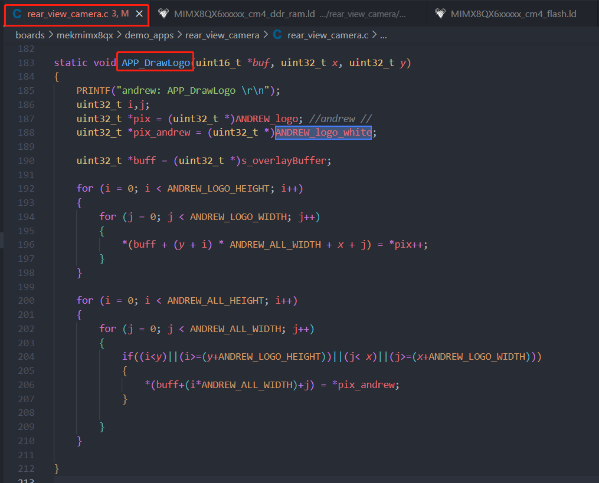The height and width of the screenshot is (483, 599).
Task: Click ANDREW_ALL_WIDTH on line 202
Action: [x=235, y=328]
